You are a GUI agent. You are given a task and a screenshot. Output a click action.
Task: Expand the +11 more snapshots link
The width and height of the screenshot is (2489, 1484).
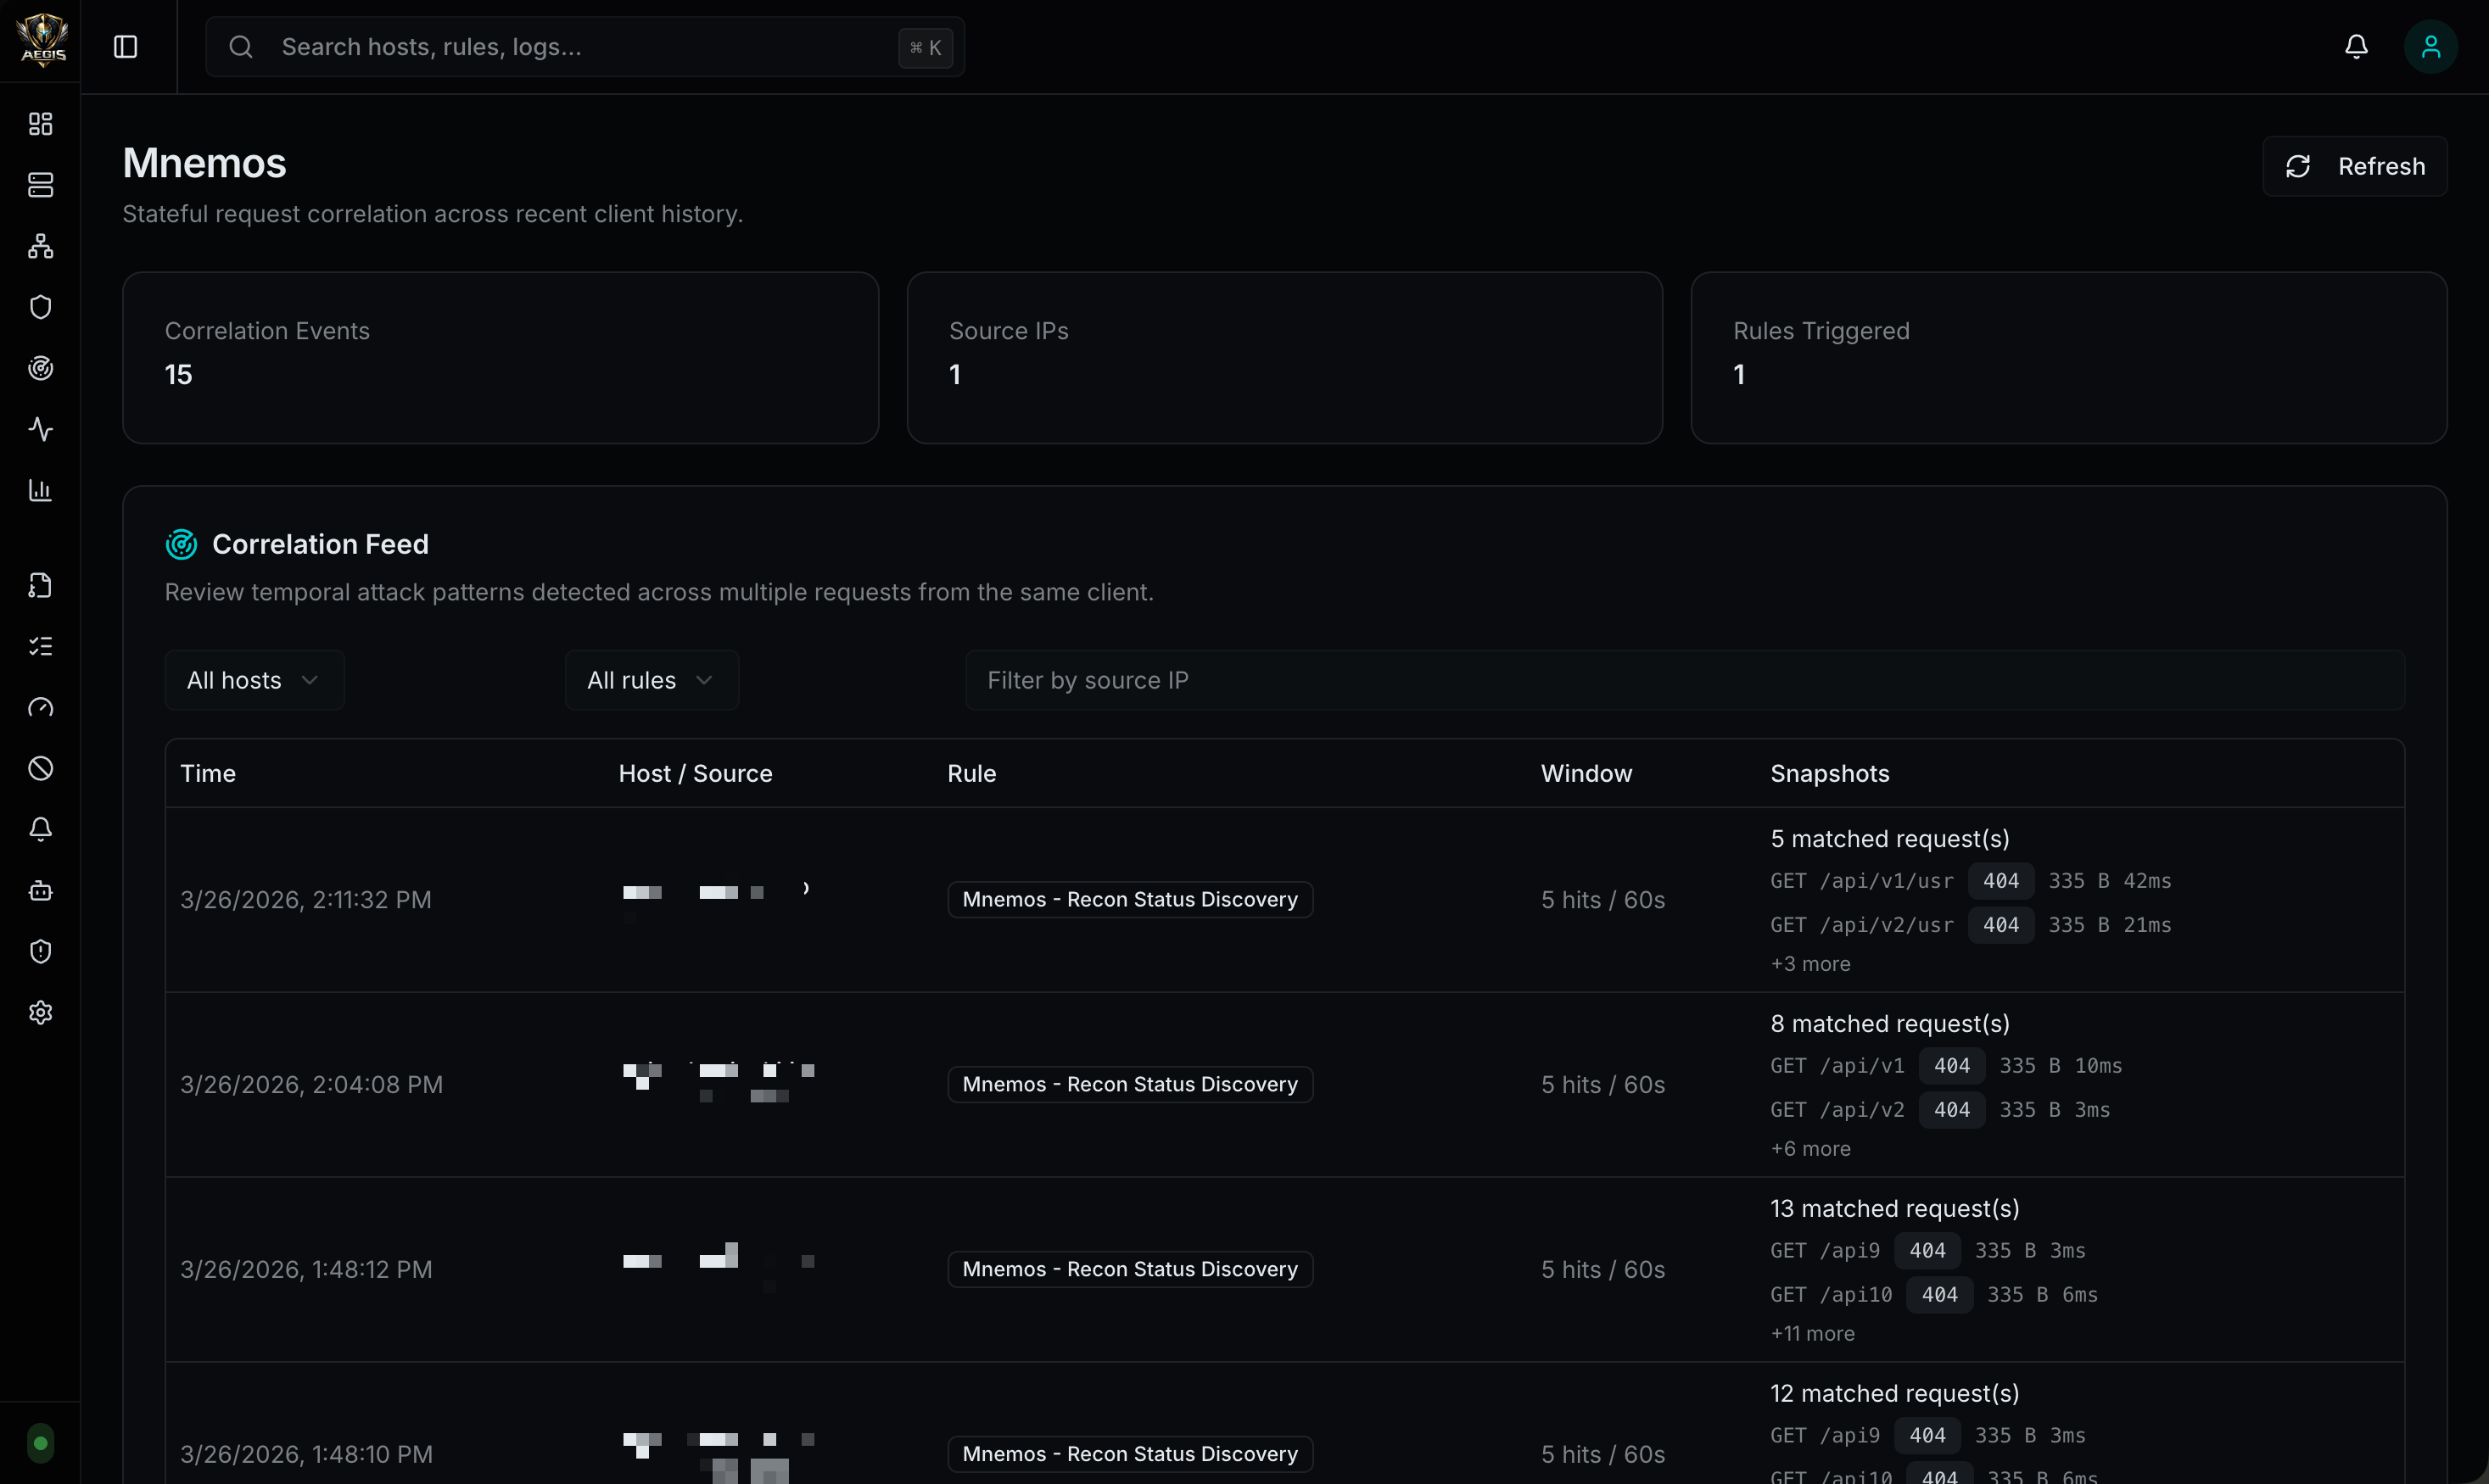1813,1334
